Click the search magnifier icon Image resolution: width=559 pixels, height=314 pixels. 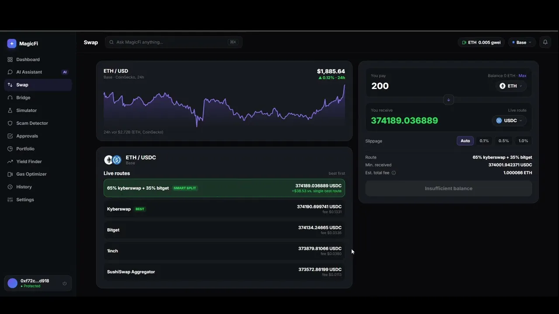point(111,42)
